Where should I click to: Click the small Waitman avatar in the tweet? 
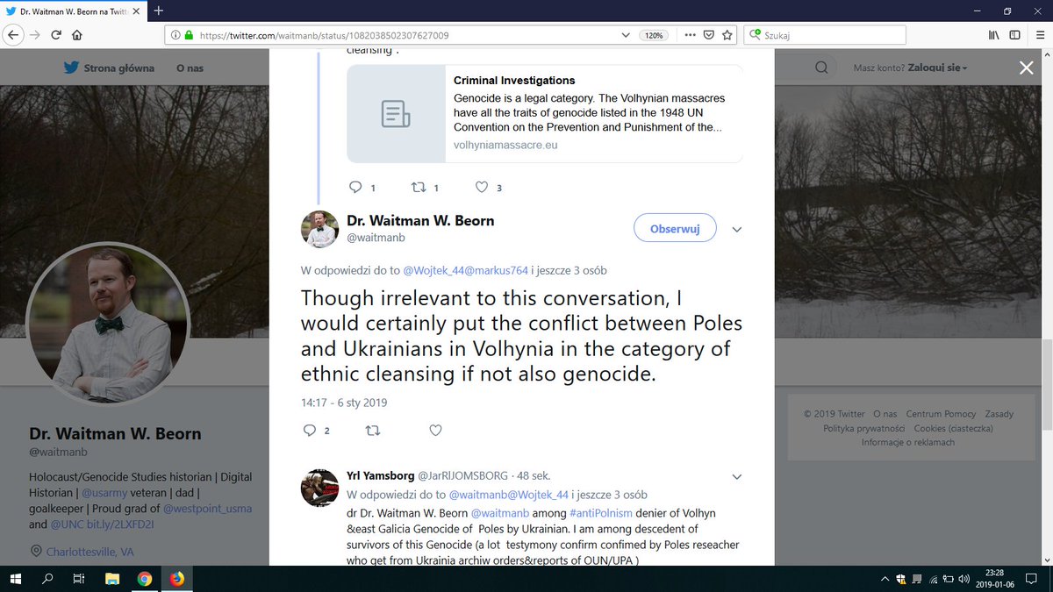point(320,229)
